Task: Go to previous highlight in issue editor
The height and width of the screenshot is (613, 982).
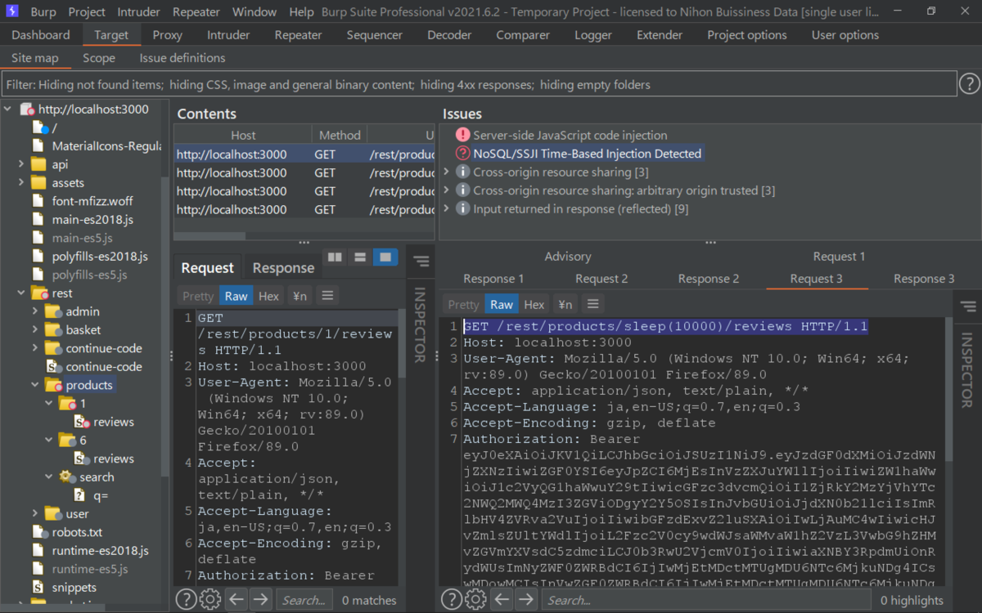Action: [x=501, y=600]
